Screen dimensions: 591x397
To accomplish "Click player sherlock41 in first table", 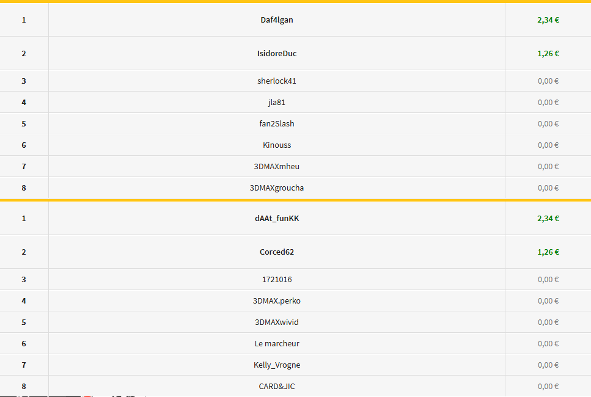I will 277,81.
